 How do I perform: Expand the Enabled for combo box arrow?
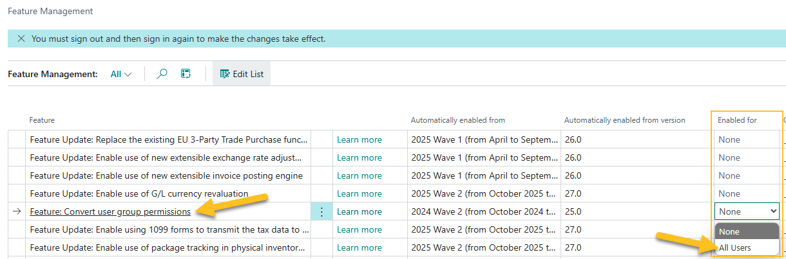point(773,211)
